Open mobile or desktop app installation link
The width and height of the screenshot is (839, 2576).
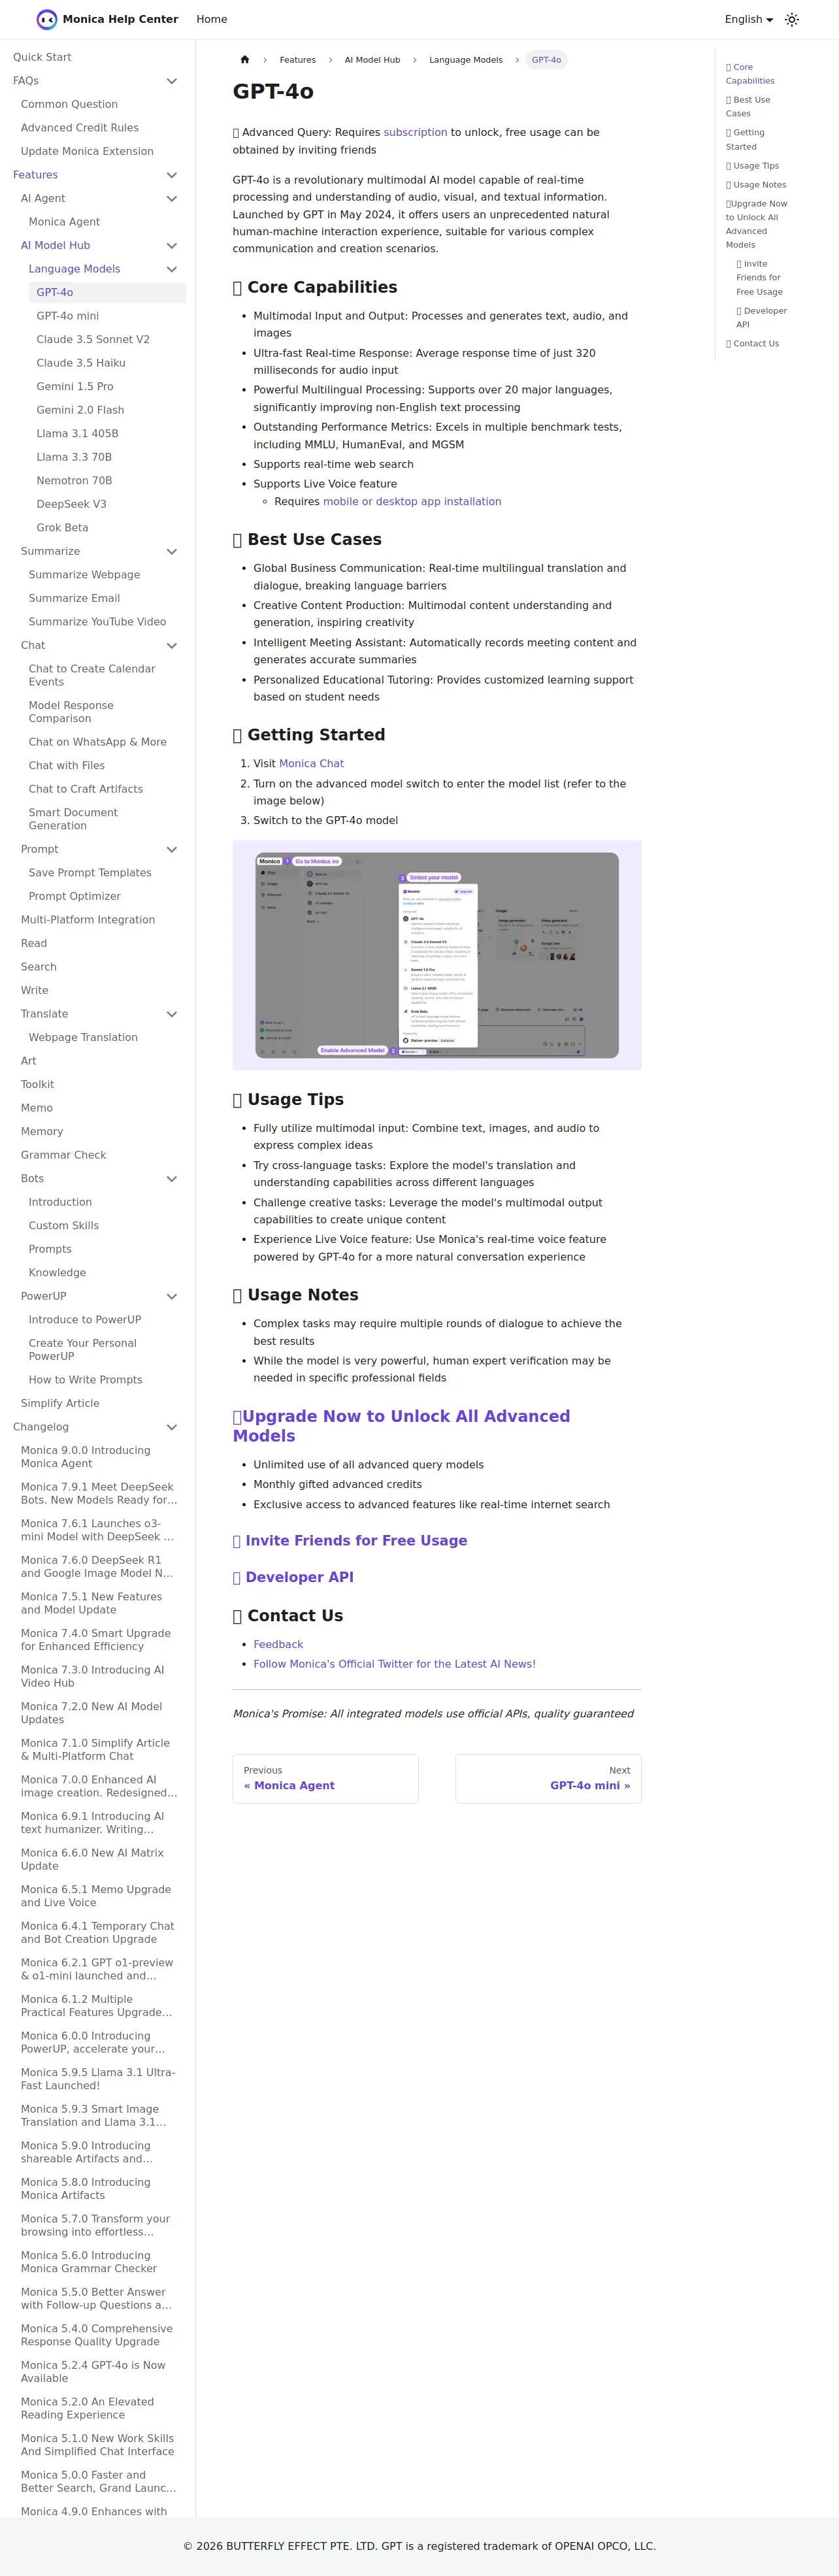pos(412,502)
